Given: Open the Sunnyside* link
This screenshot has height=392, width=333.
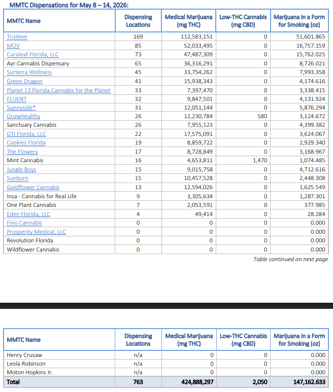Looking at the screenshot, I should 21,108.
